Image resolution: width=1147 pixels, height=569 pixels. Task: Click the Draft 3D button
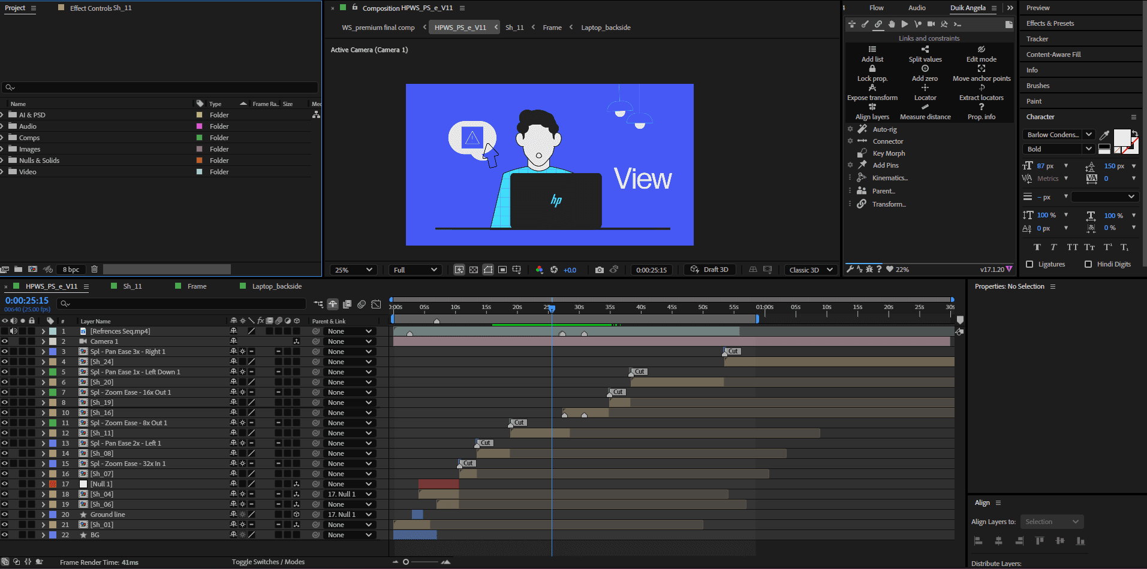pos(710,270)
